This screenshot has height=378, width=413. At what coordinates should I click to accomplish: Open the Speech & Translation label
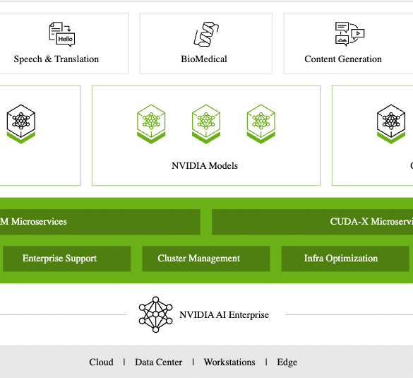tap(56, 59)
